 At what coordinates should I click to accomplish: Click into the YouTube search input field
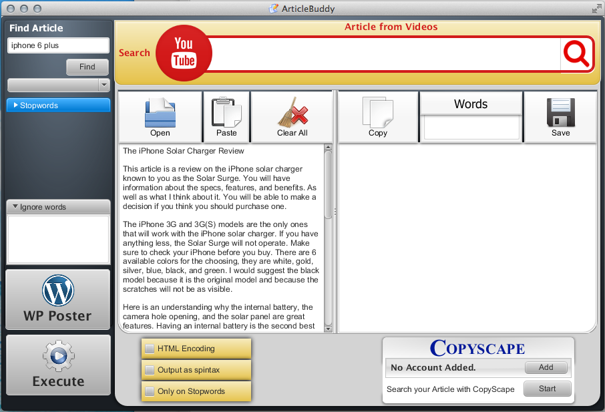pos(384,53)
